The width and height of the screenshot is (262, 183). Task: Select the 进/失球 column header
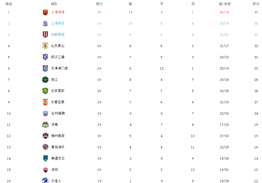[x=225, y=4]
